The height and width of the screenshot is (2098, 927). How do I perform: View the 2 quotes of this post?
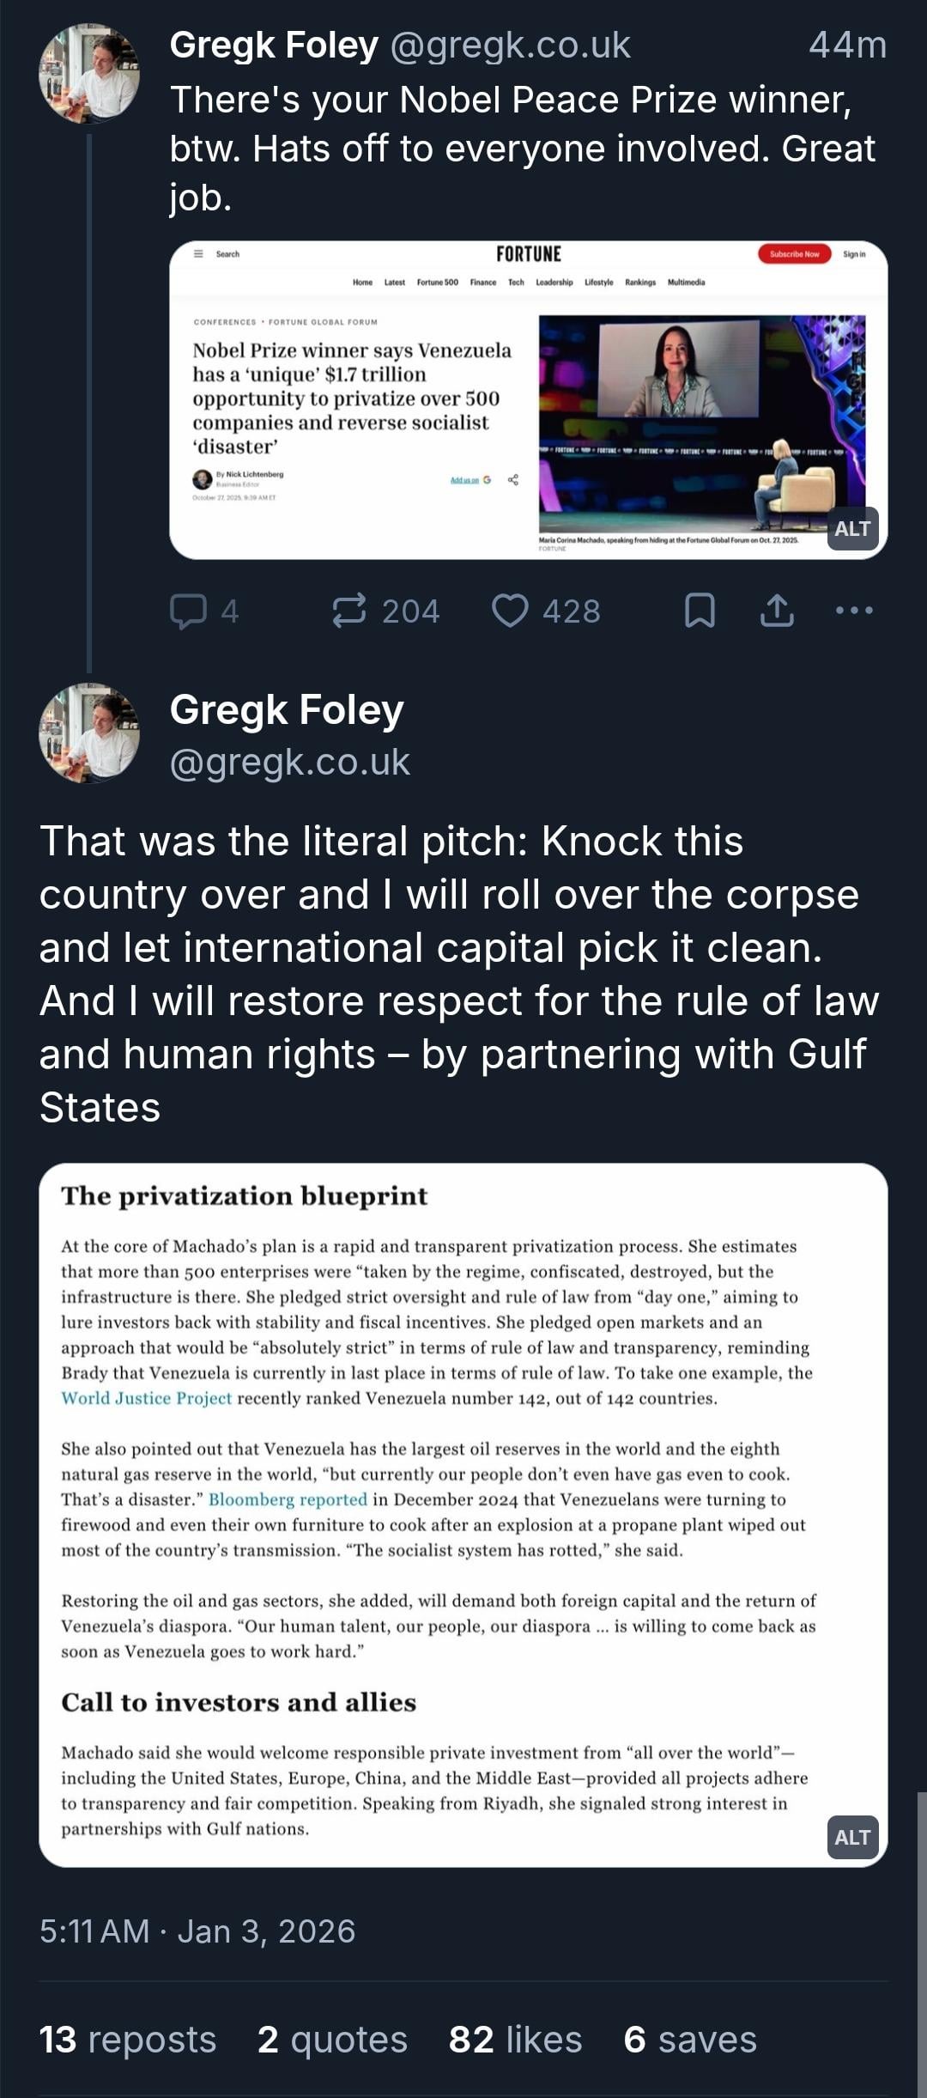[x=332, y=2040]
